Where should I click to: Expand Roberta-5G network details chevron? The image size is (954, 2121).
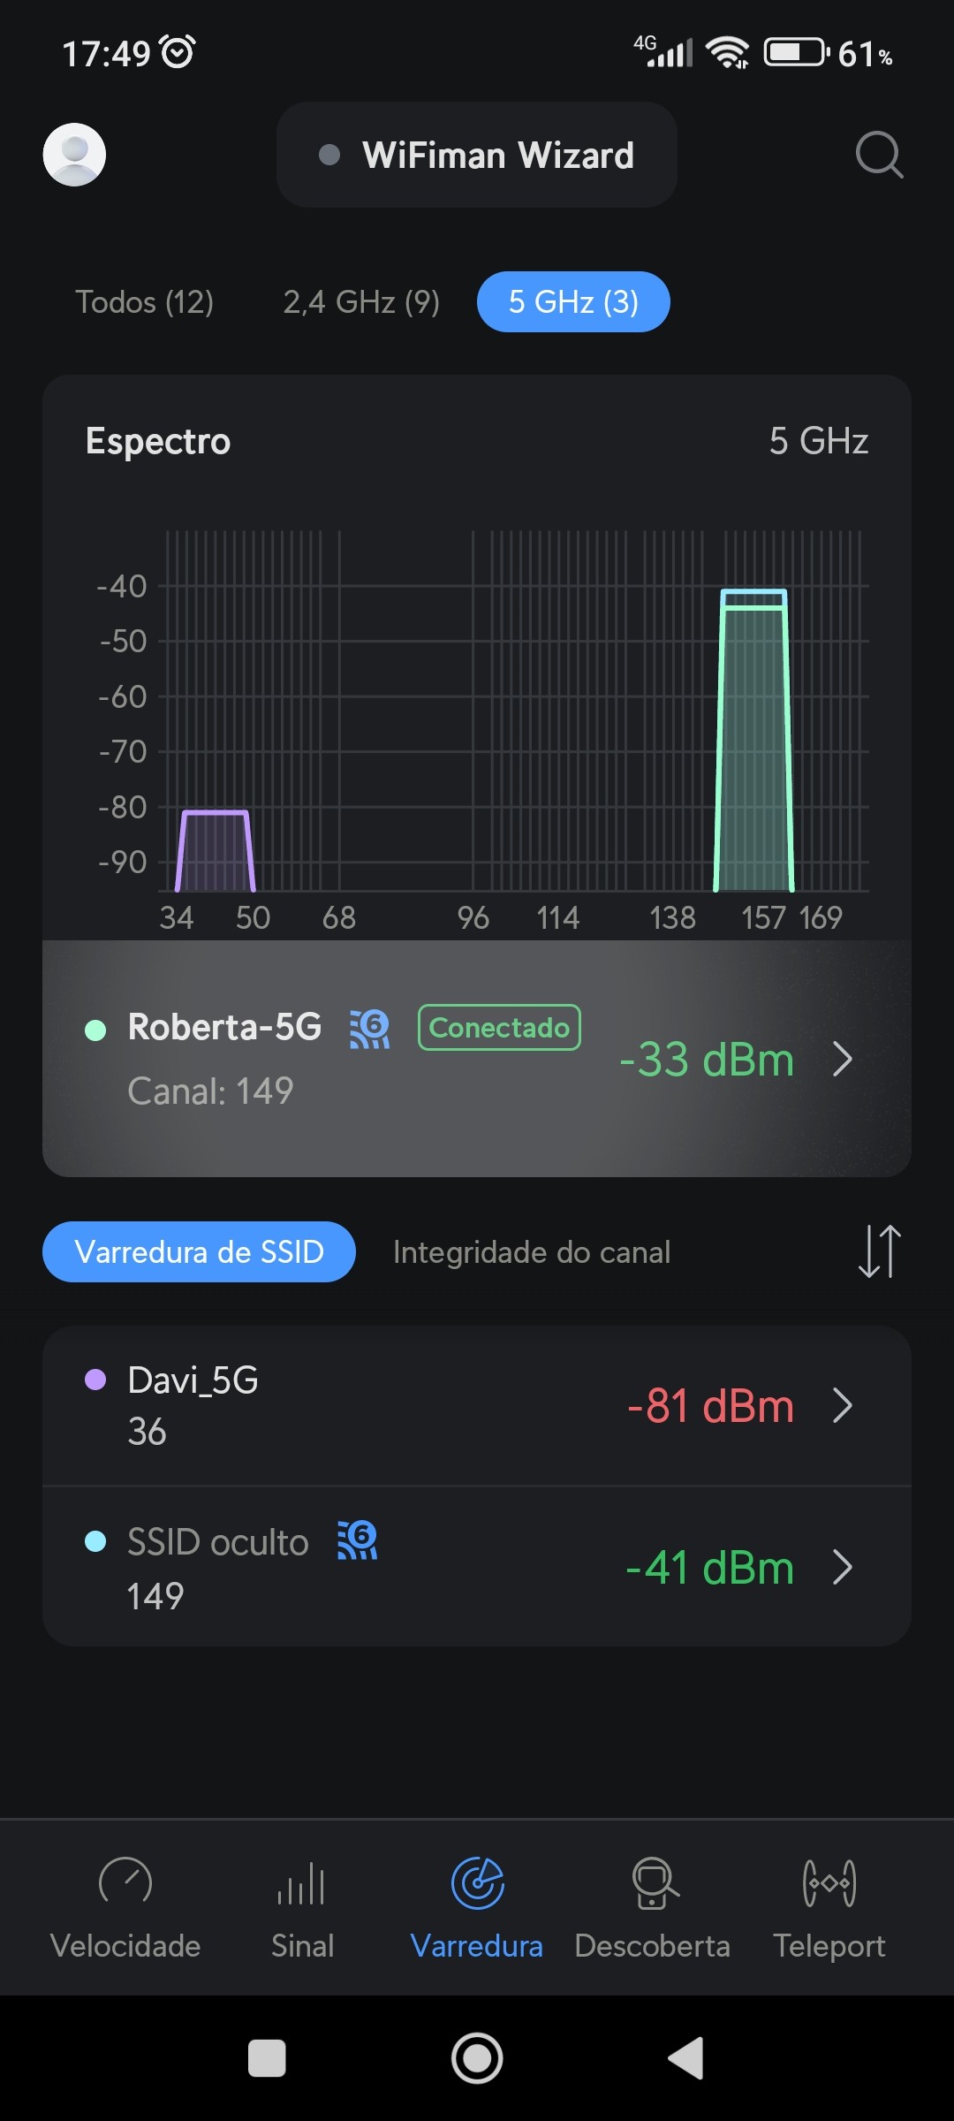click(843, 1059)
